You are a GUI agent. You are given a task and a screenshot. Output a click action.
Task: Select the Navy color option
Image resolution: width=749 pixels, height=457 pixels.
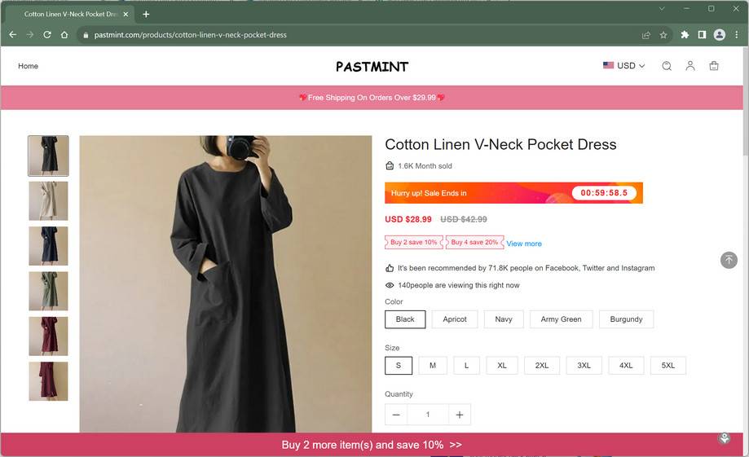[x=504, y=319]
